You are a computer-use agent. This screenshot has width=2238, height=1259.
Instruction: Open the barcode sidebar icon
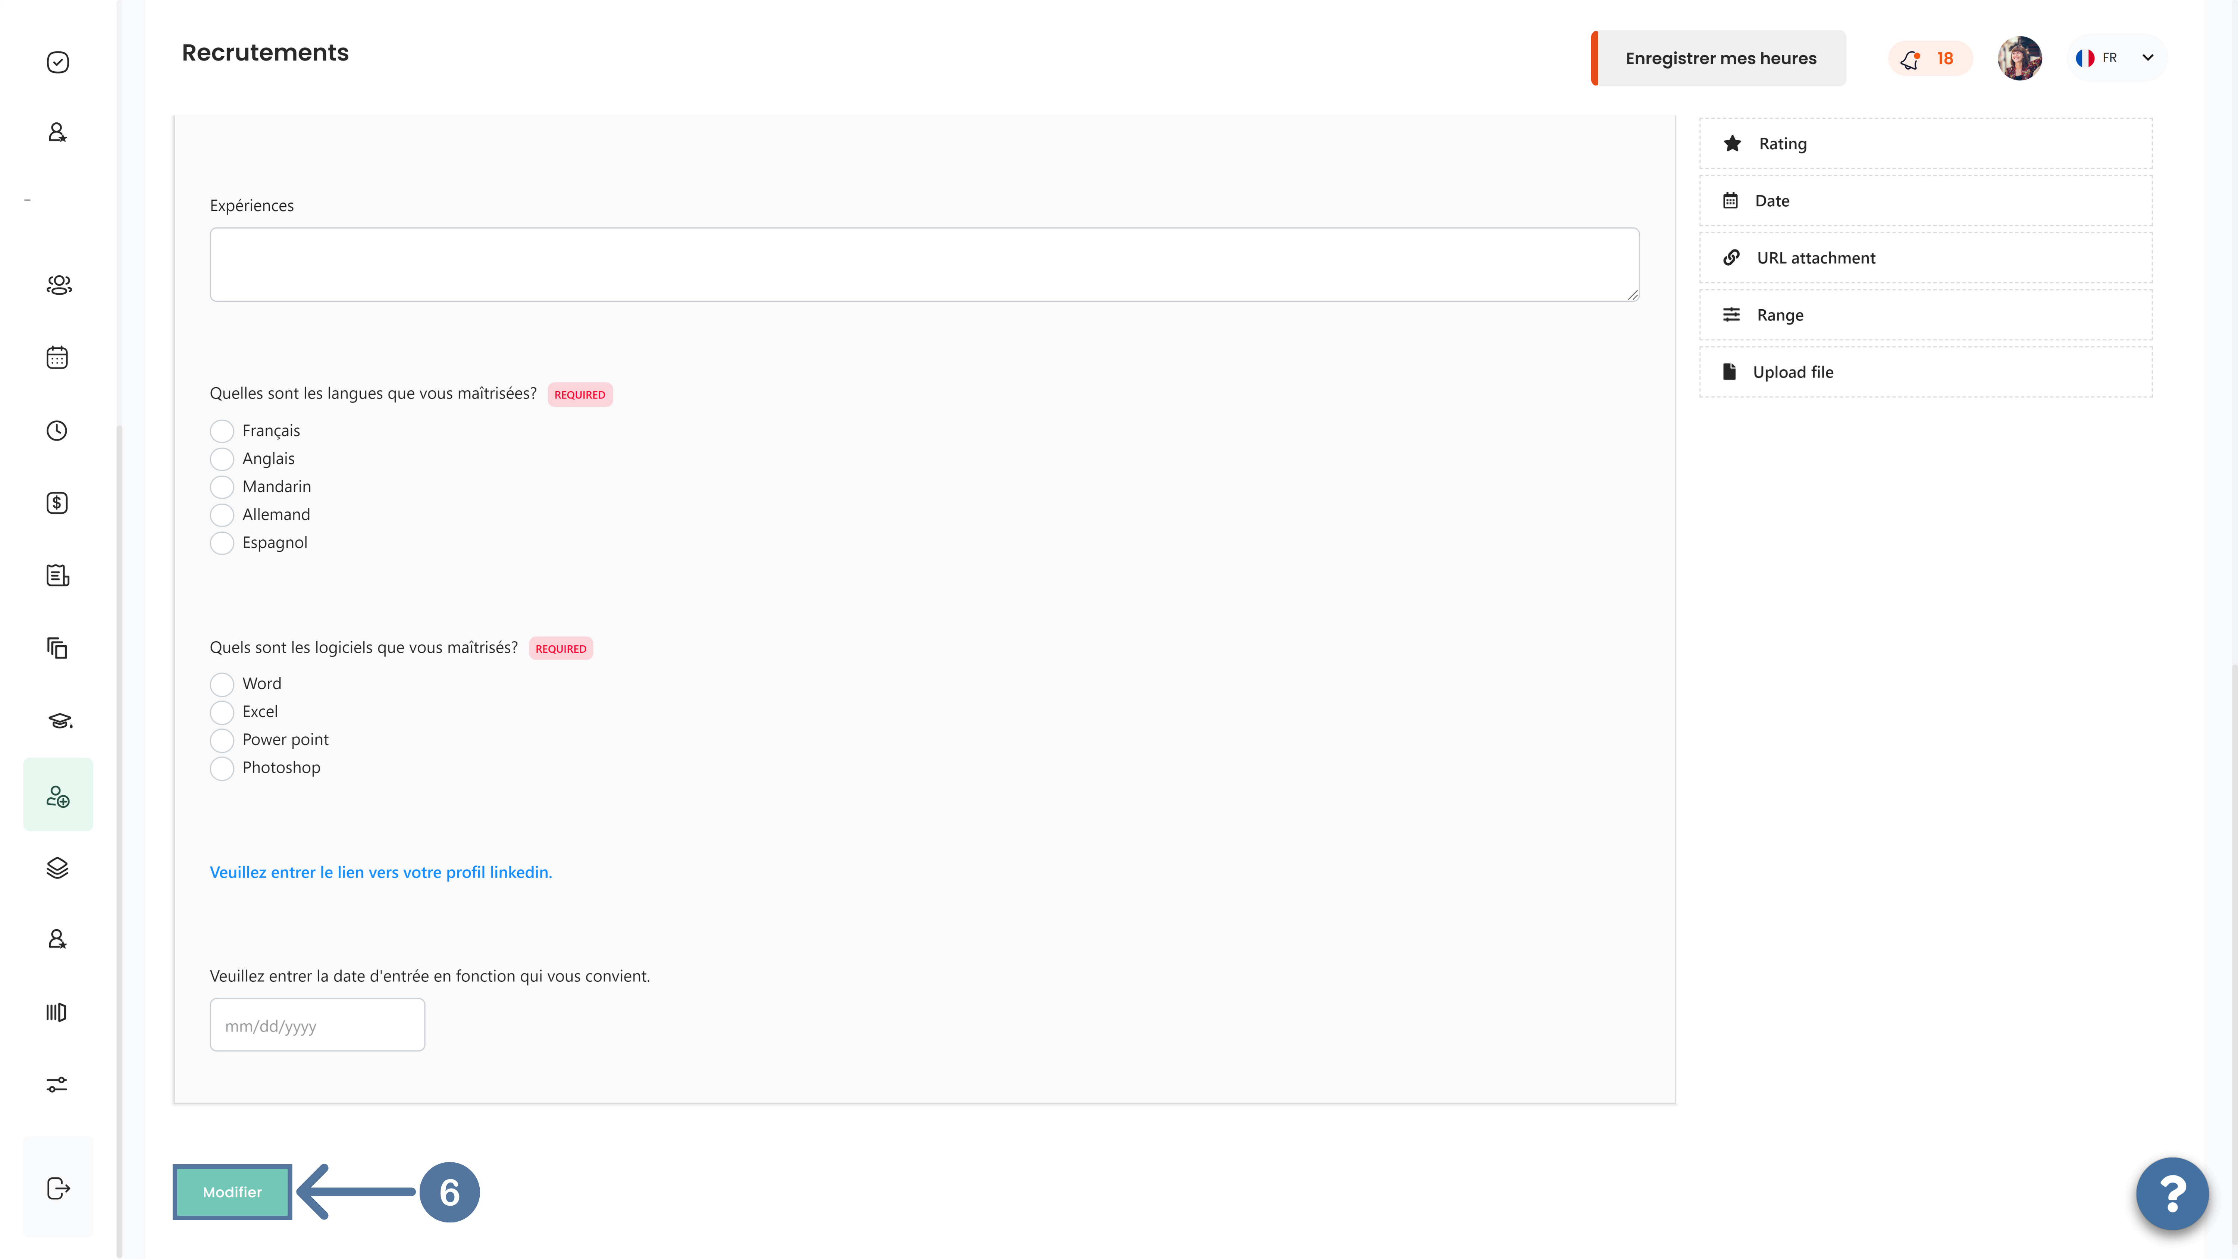click(56, 1012)
